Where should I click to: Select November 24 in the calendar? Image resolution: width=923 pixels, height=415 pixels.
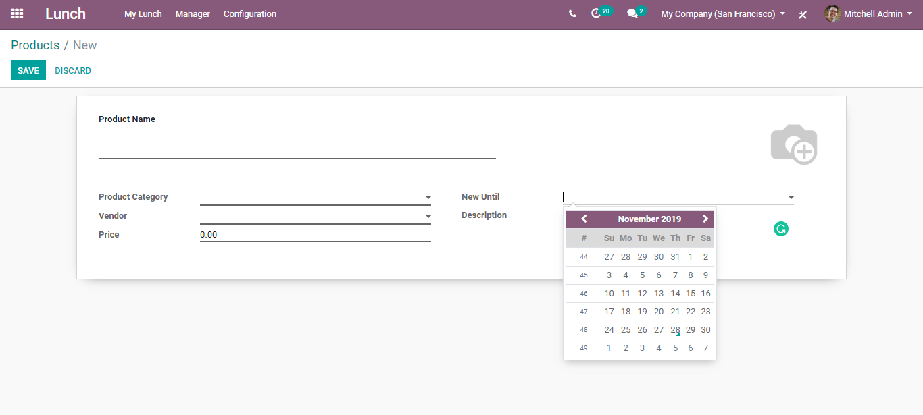click(609, 330)
